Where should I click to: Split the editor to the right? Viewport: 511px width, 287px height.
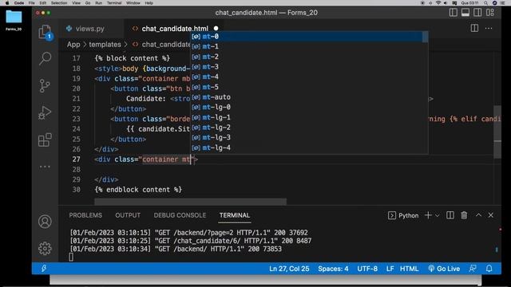click(474, 29)
